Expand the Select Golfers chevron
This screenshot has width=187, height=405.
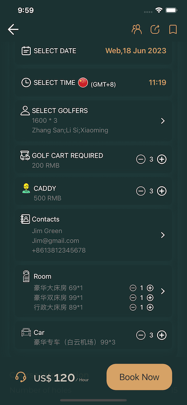coord(163,121)
